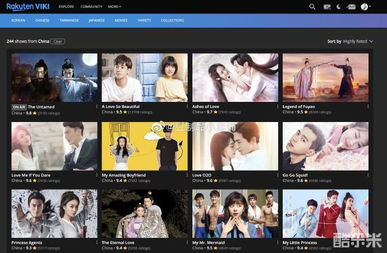Click My Little Princess poster thumbnail
The image size is (387, 253).
pyautogui.click(x=325, y=214)
